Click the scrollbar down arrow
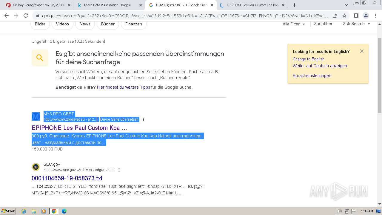The image size is (382, 215). pos(379,204)
